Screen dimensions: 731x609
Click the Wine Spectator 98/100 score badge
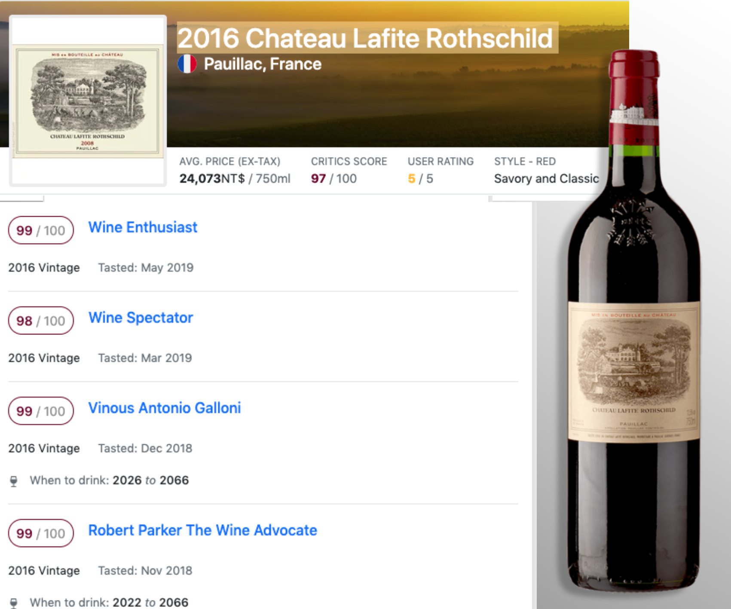tap(41, 321)
